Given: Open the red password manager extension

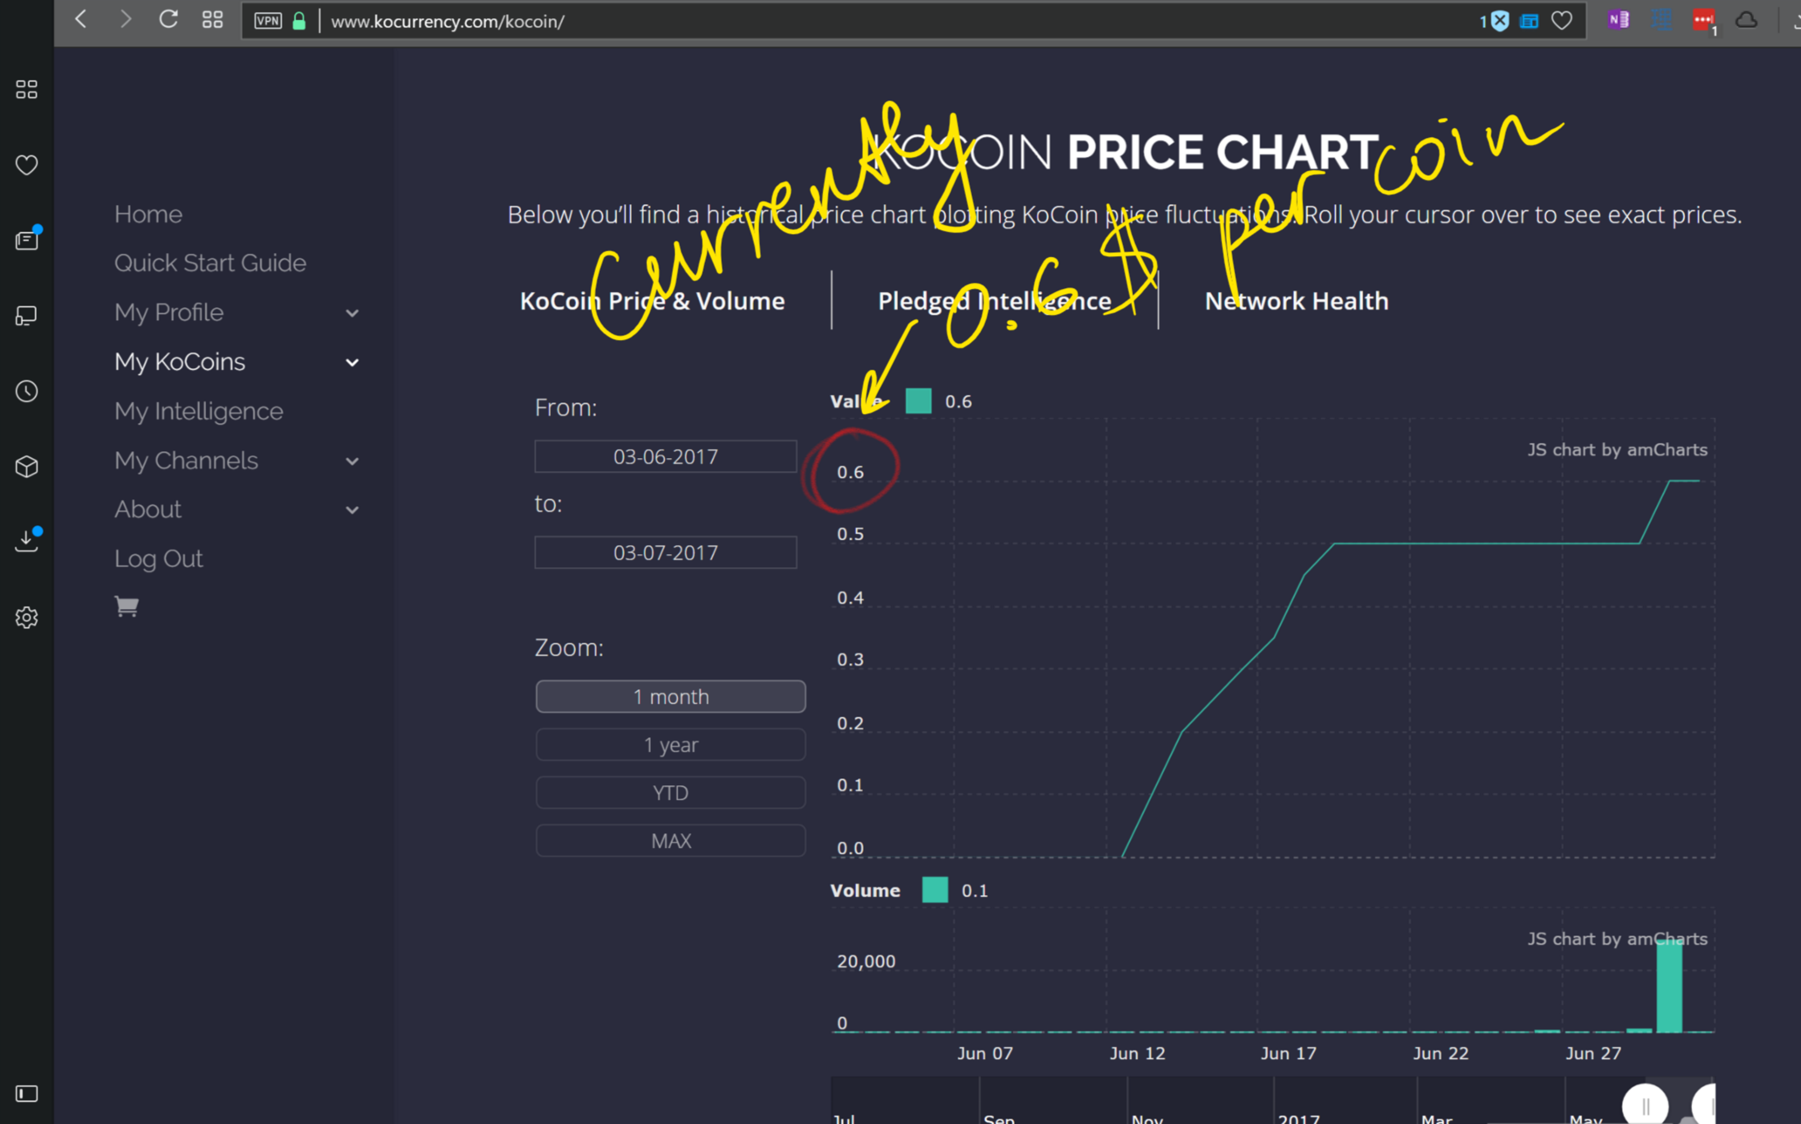Looking at the screenshot, I should (x=1704, y=20).
